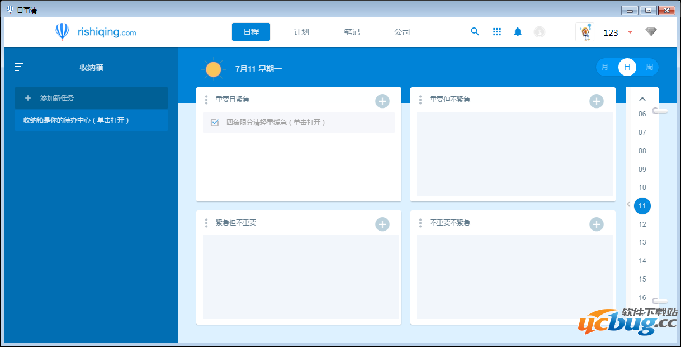Add task to 紧急但不重要 quadrant
The width and height of the screenshot is (681, 347).
coord(382,224)
